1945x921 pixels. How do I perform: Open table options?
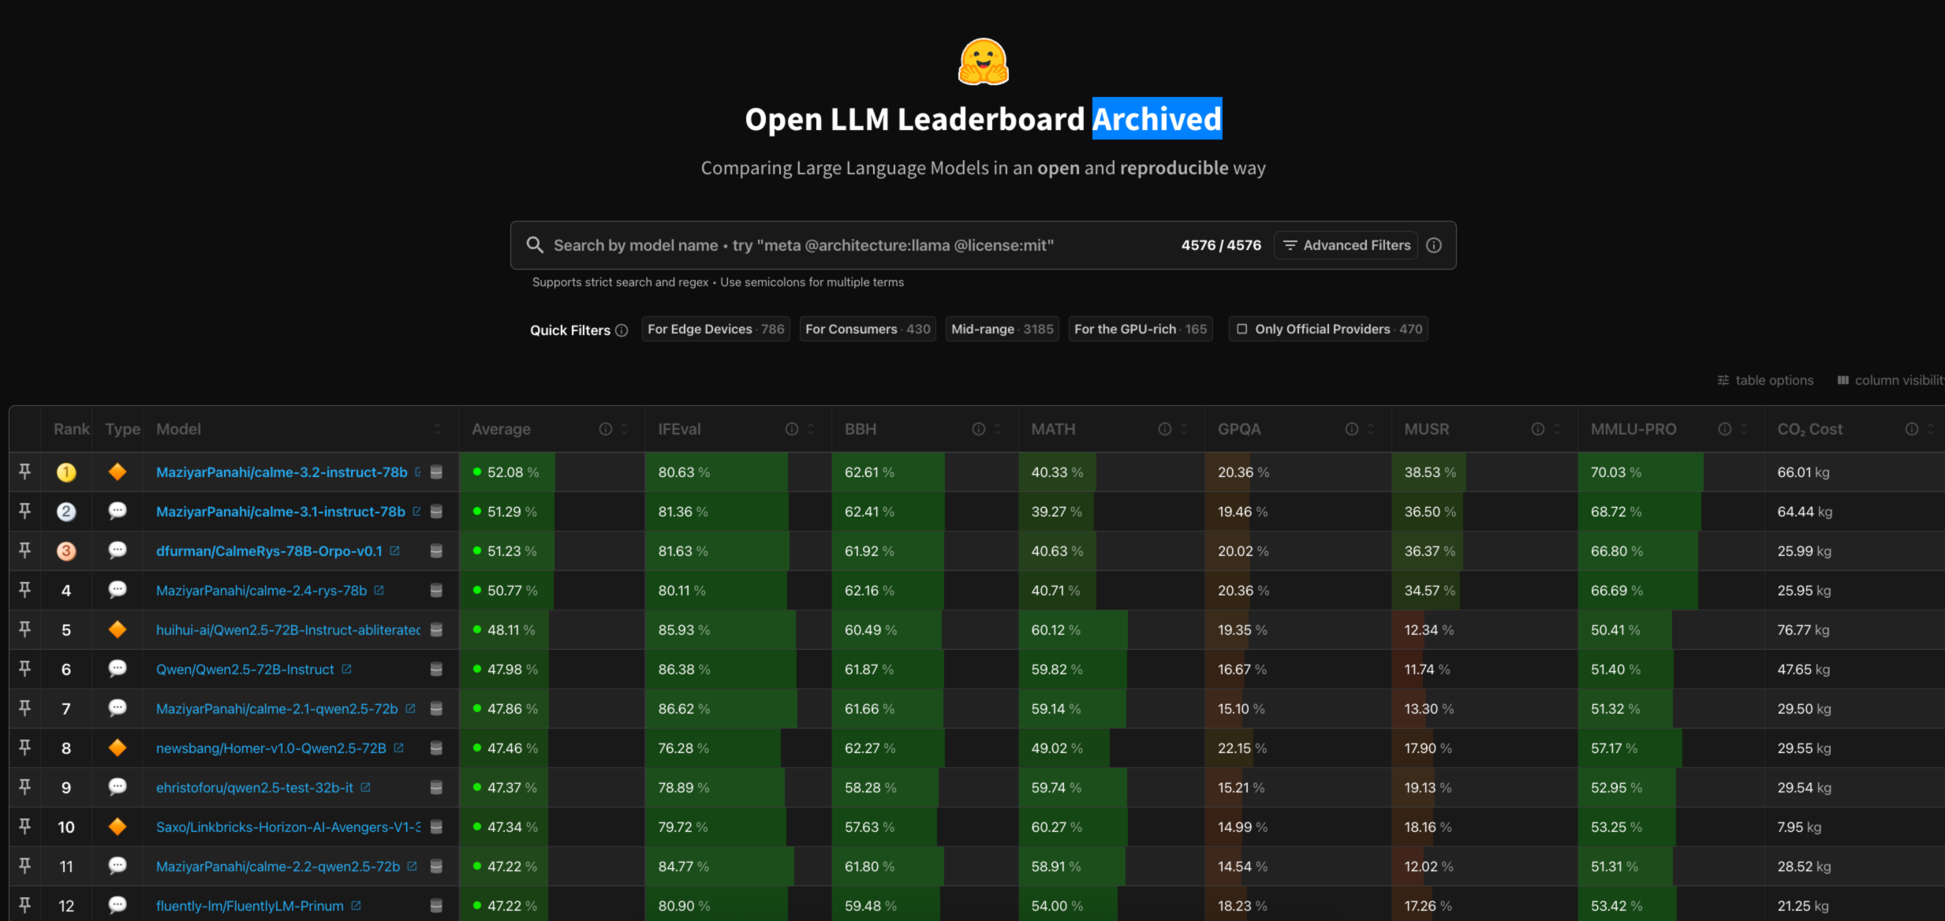point(1765,380)
